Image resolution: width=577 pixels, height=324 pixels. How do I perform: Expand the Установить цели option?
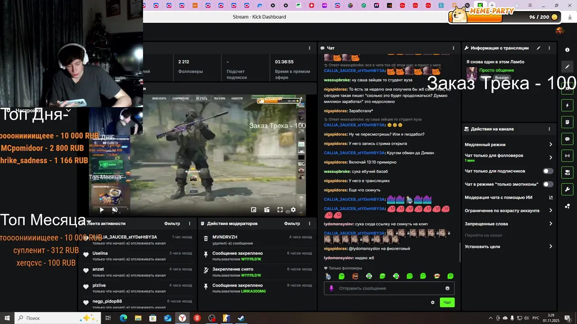508,247
